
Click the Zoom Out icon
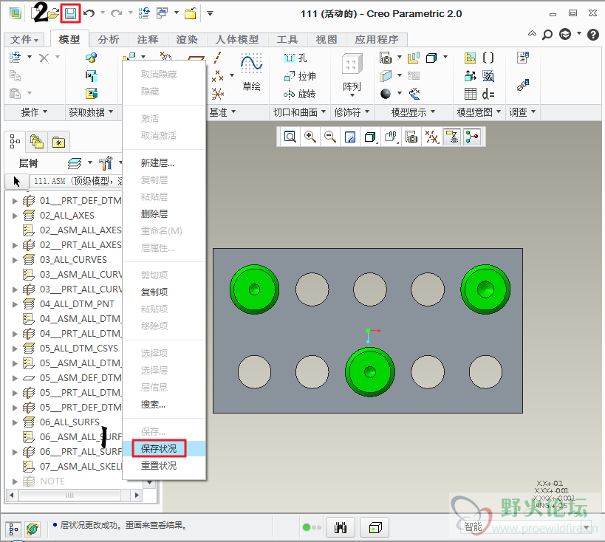pyautogui.click(x=330, y=137)
